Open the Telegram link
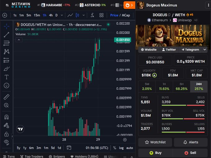The image size is (211, 158). click(x=190, y=50)
